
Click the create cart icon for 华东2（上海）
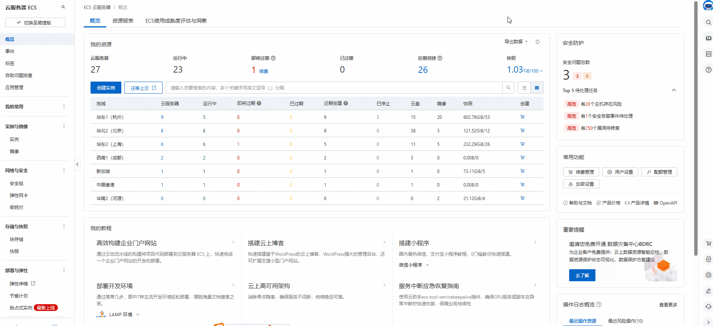[x=523, y=144]
